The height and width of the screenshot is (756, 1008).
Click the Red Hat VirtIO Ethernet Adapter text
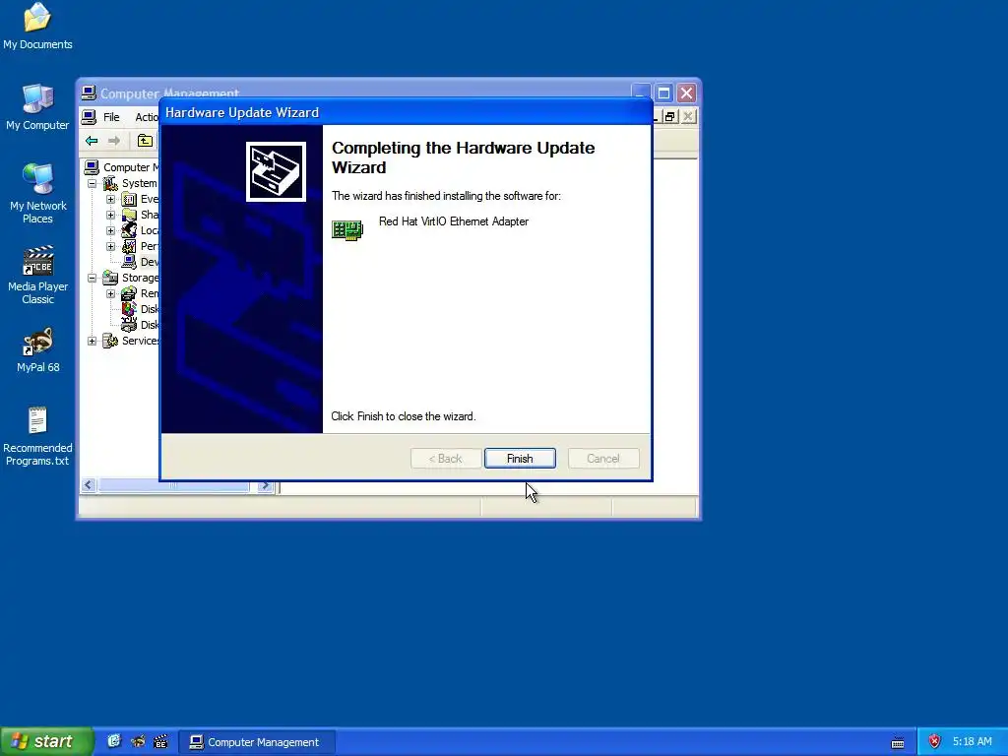pyautogui.click(x=453, y=221)
